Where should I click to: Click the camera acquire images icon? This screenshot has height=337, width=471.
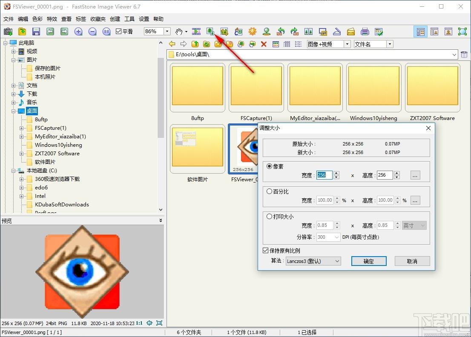(8, 31)
